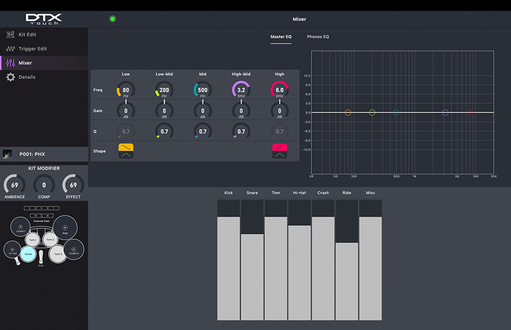Click the green connection status indicator

112,19
